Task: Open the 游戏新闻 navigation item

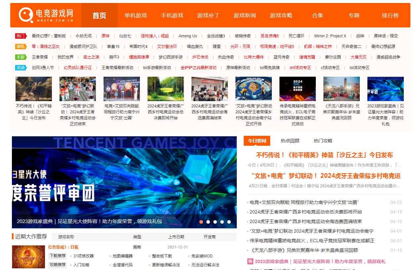Action: pos(245,15)
